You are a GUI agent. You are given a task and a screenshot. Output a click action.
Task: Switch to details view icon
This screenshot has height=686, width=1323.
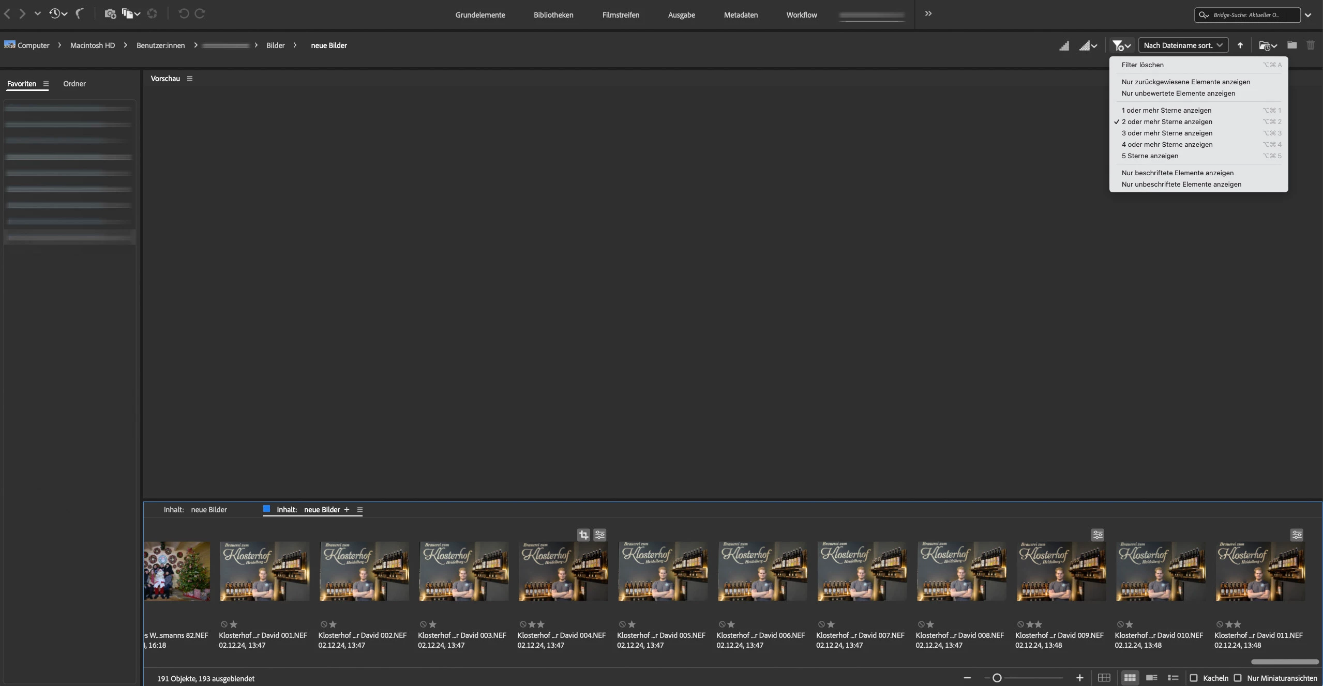tap(1151, 678)
